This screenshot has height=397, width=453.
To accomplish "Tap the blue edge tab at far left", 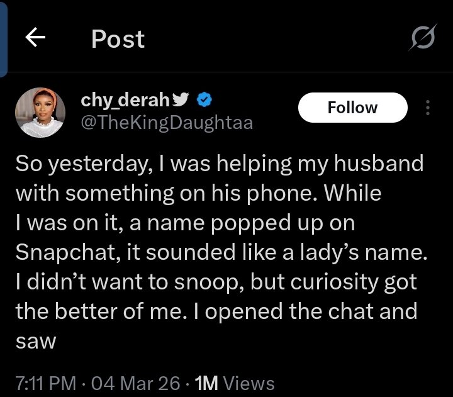I will click(3, 38).
